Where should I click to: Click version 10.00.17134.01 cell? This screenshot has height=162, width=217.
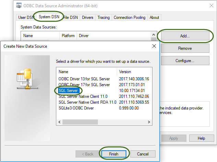(x=132, y=91)
